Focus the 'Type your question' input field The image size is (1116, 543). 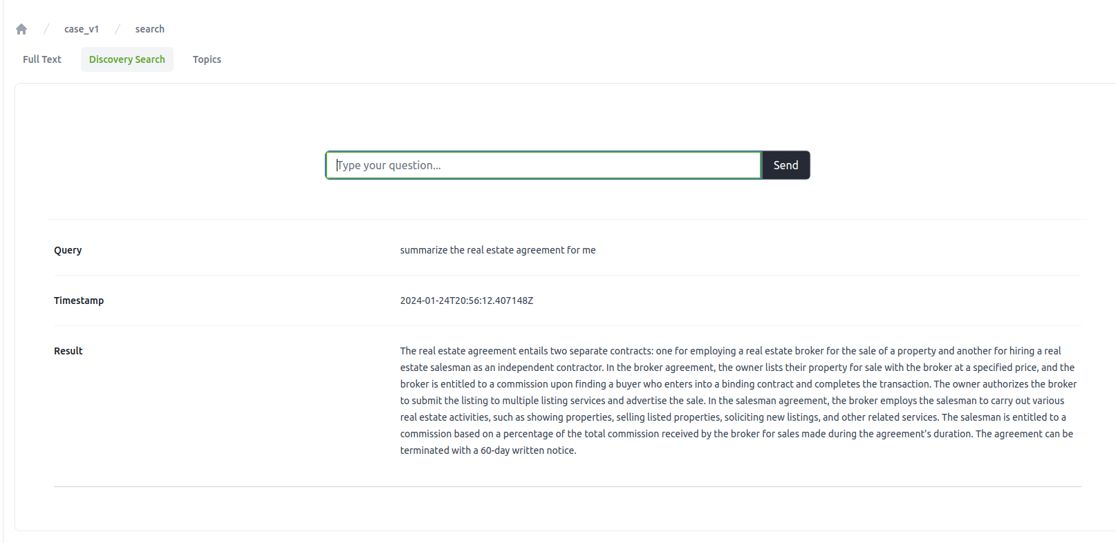pyautogui.click(x=543, y=165)
